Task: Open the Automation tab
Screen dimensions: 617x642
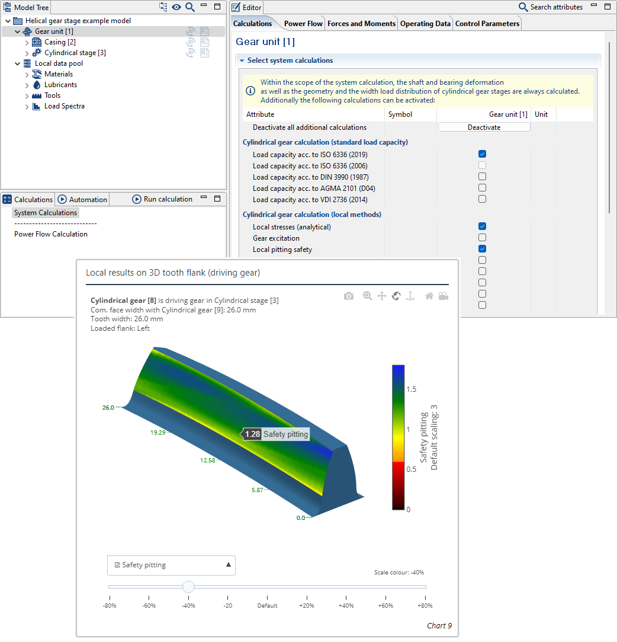Action: tap(82, 199)
